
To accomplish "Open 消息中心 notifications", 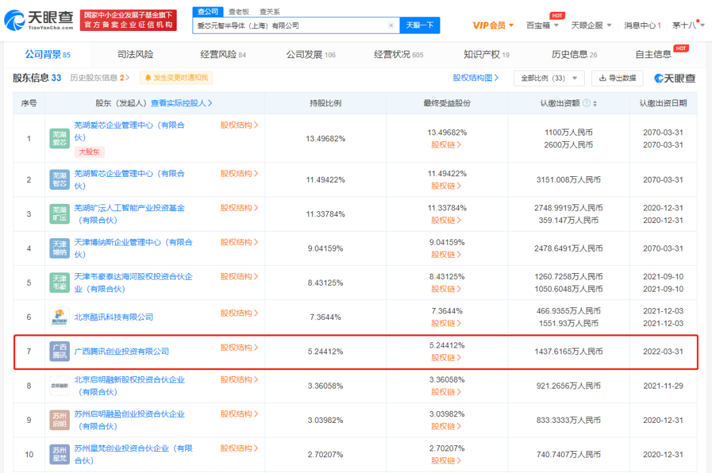I will pyautogui.click(x=643, y=26).
